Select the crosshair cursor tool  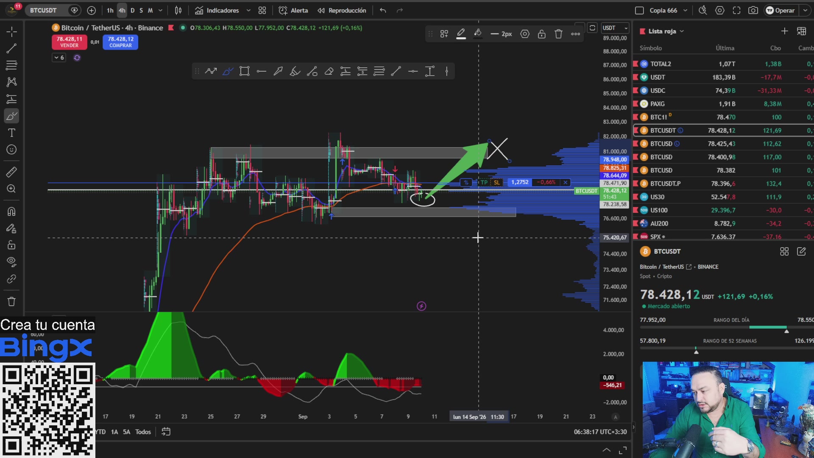[x=11, y=31]
